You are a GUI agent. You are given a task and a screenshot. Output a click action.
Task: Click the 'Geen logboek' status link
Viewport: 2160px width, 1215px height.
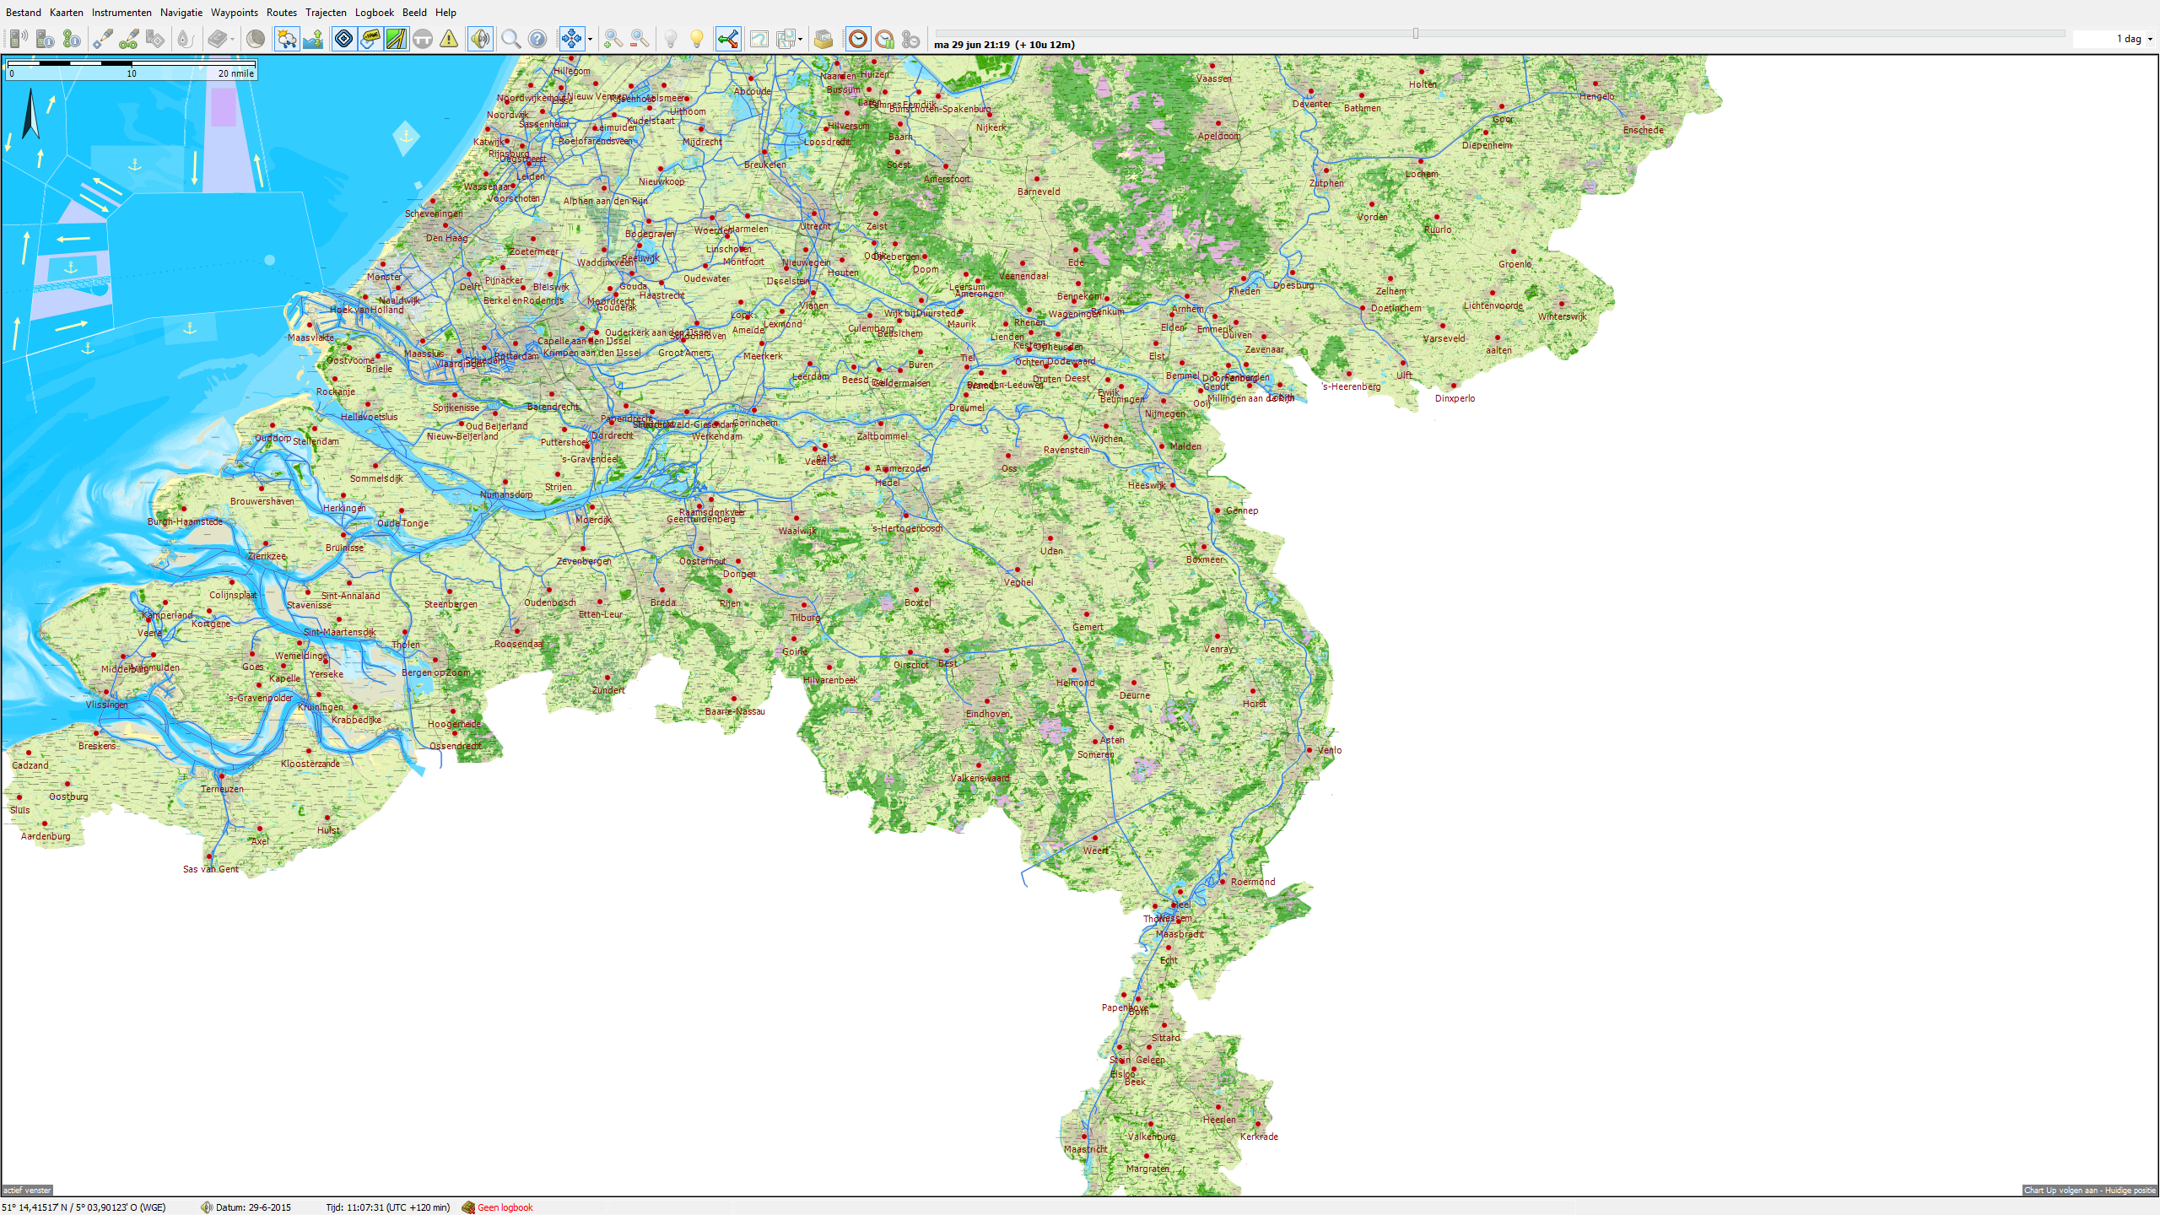[505, 1207]
